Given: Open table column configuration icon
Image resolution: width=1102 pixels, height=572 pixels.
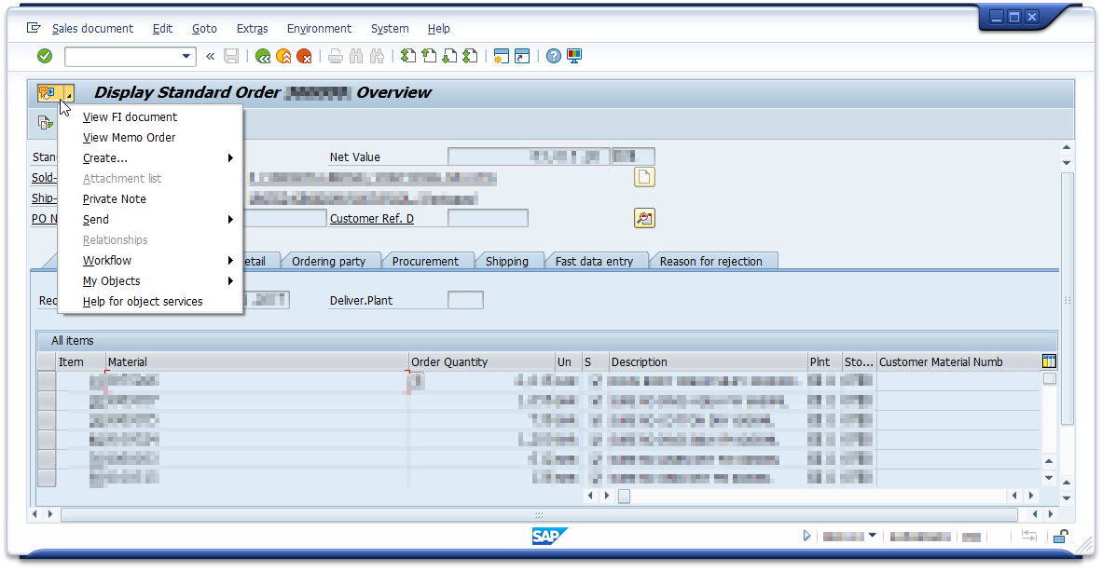Looking at the screenshot, I should coord(1049,361).
